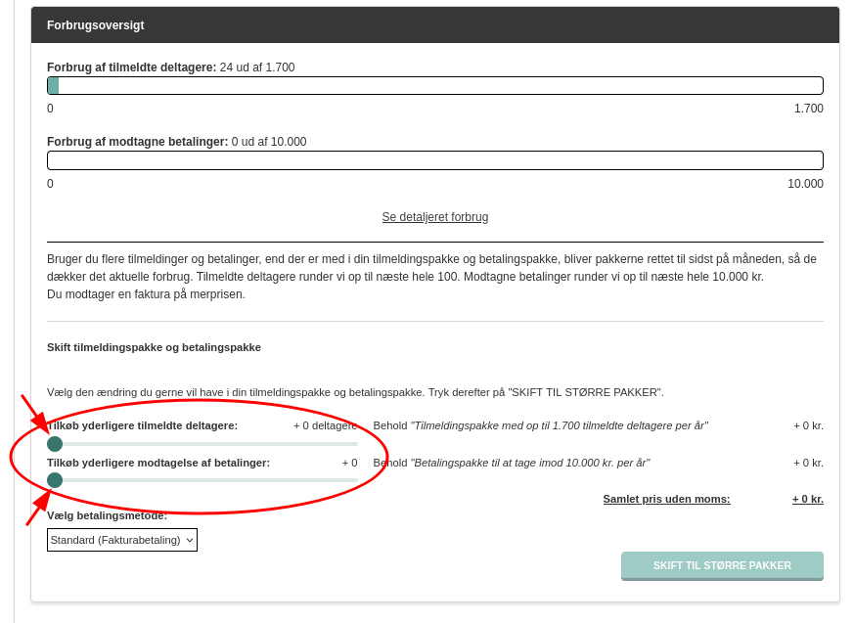
Task: Click the Behold Betalingspakke package description
Action: (x=511, y=463)
